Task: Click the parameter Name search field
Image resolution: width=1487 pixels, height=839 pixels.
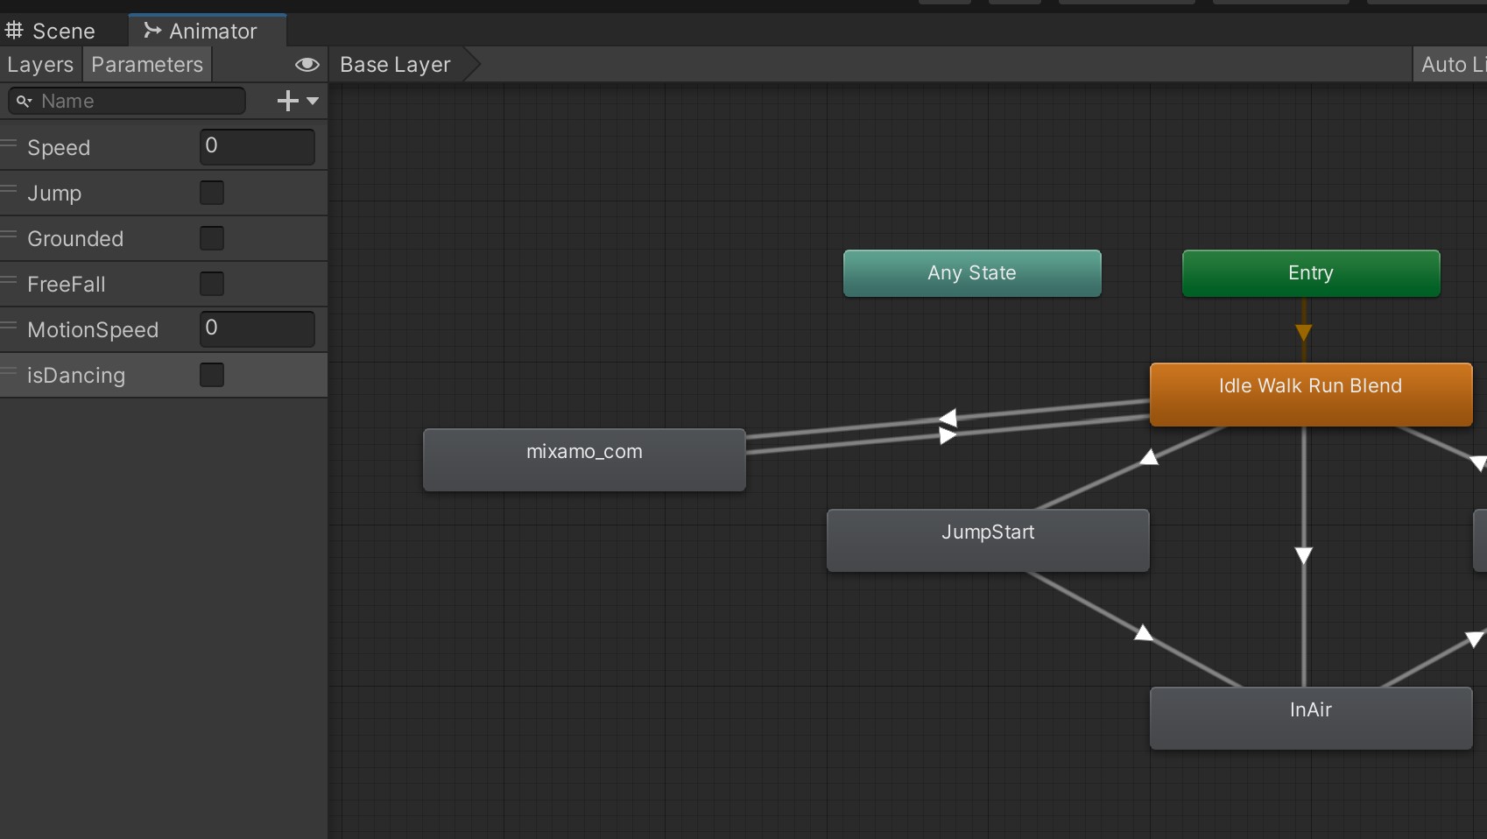Action: [127, 101]
